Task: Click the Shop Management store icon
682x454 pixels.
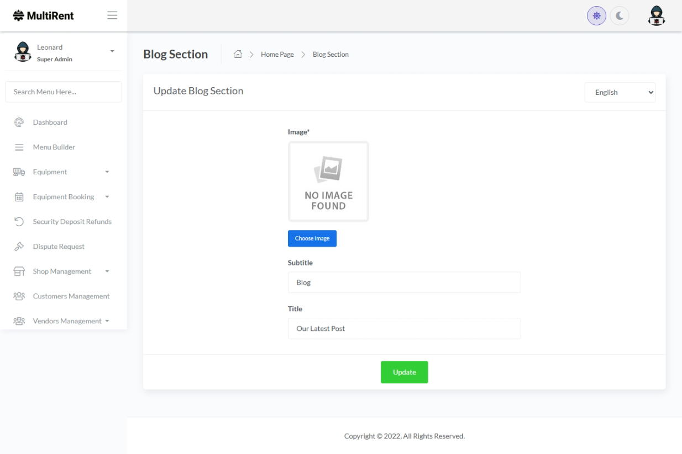Action: [x=19, y=271]
